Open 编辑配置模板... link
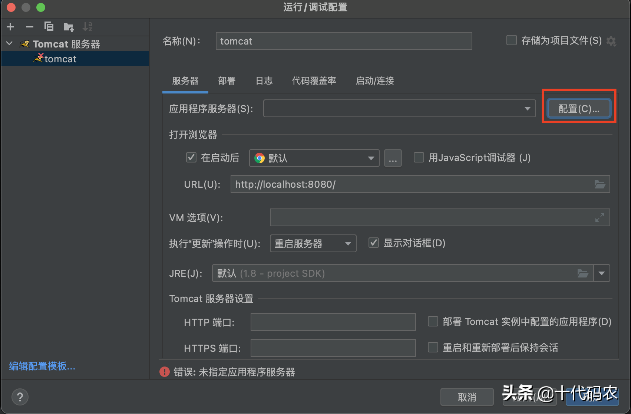 [42, 366]
